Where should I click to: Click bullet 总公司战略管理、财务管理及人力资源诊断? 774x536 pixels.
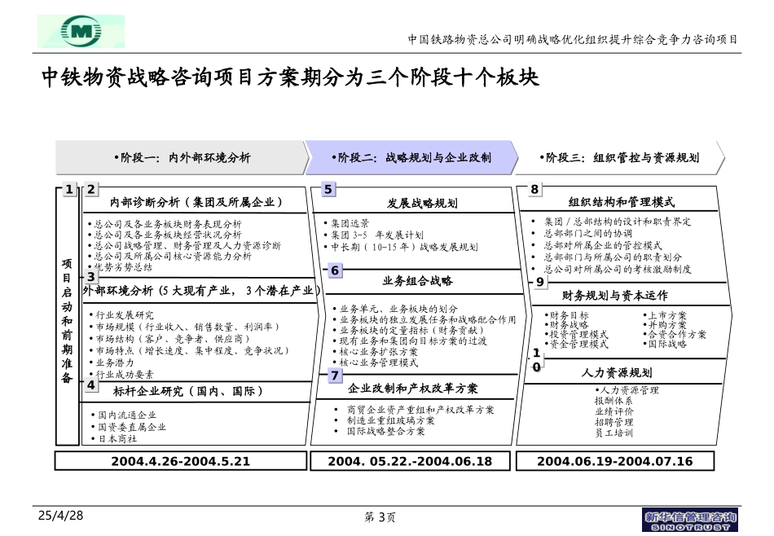185,245
